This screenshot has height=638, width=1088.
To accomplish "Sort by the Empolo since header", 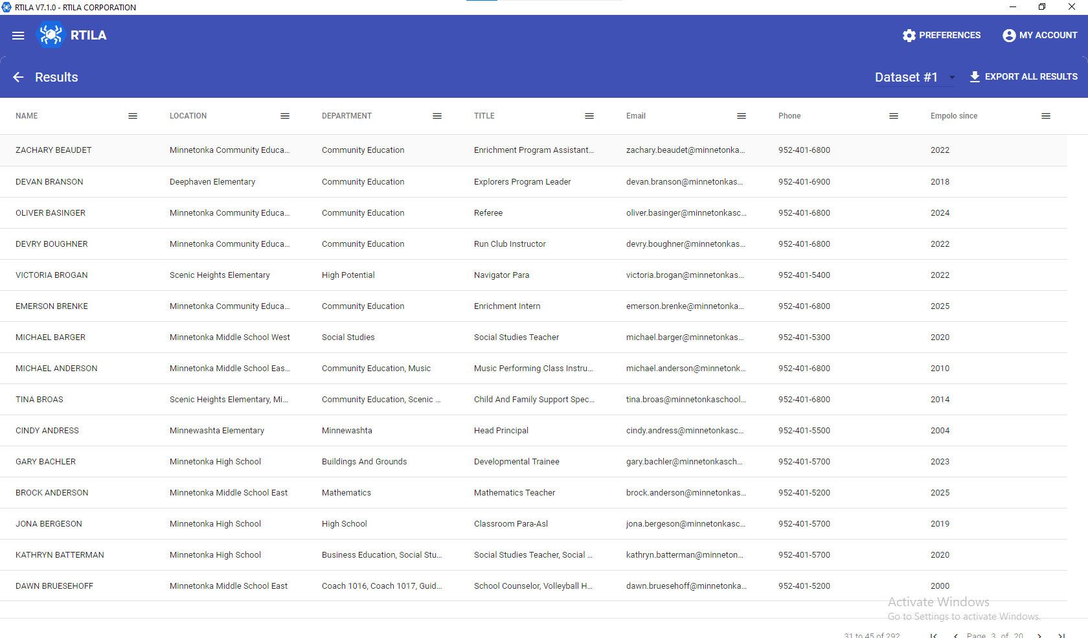I will pyautogui.click(x=954, y=116).
